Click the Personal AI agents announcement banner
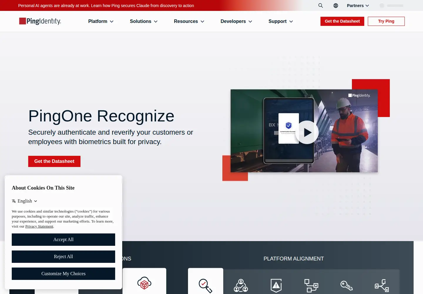Viewport: 423px width, 294px height. (x=106, y=6)
